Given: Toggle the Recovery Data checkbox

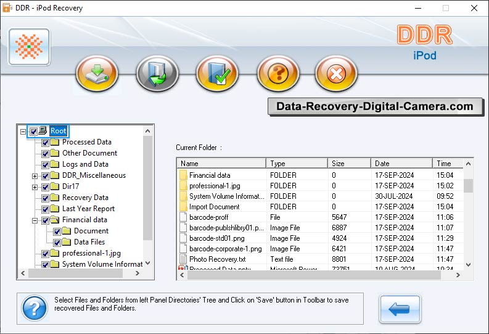Looking at the screenshot, I should click(x=45, y=198).
